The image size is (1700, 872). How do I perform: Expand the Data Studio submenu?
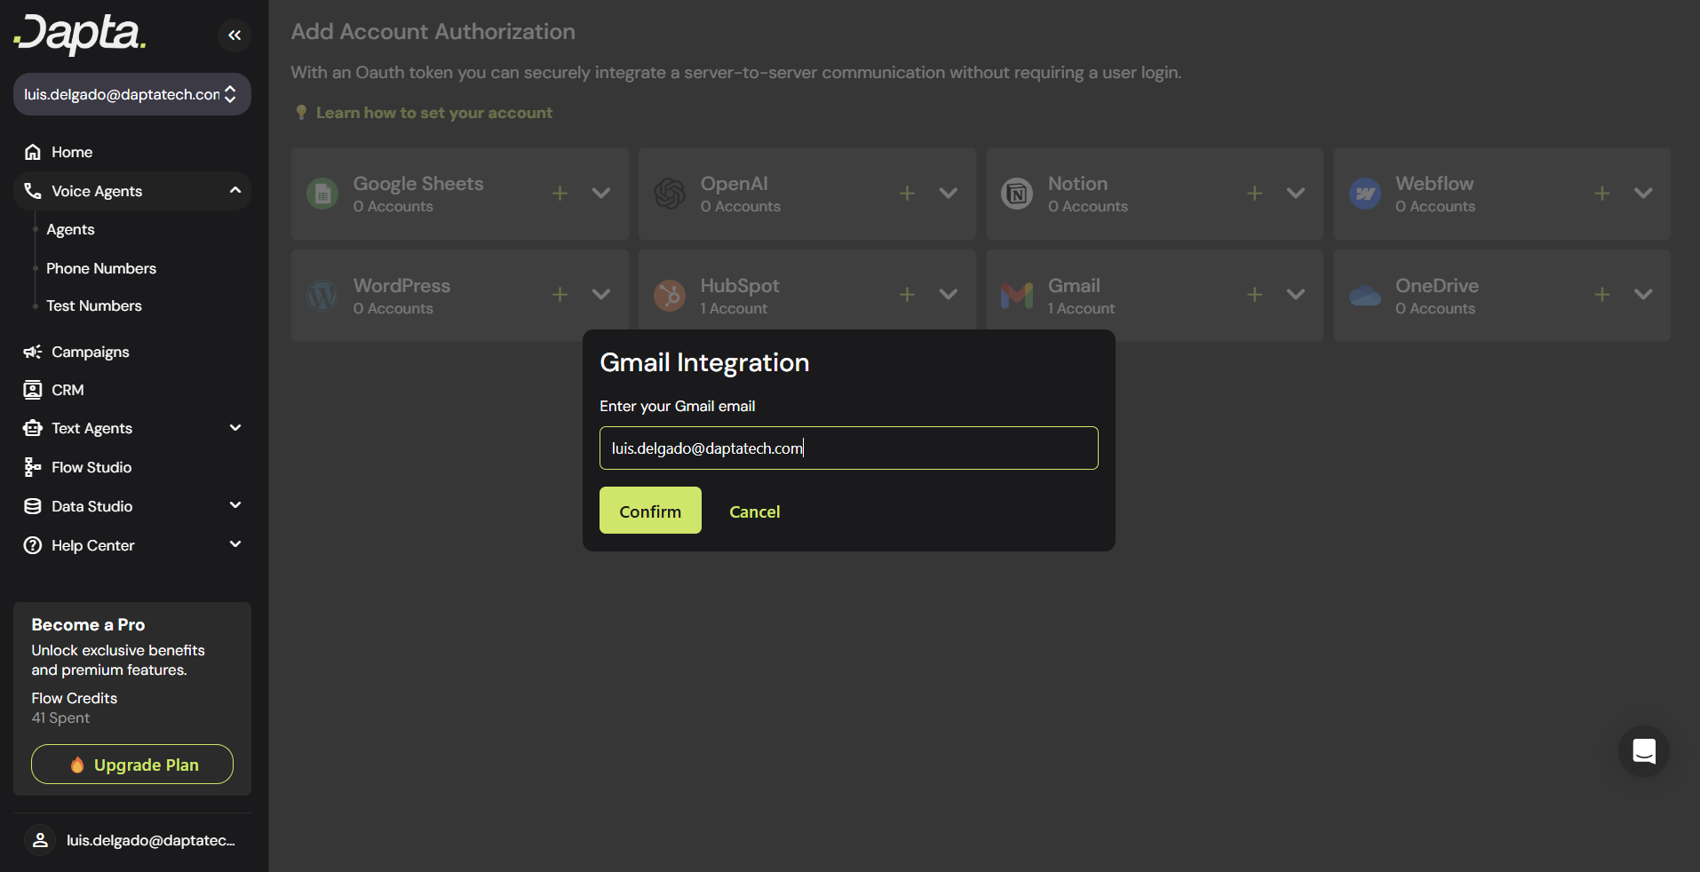click(235, 506)
